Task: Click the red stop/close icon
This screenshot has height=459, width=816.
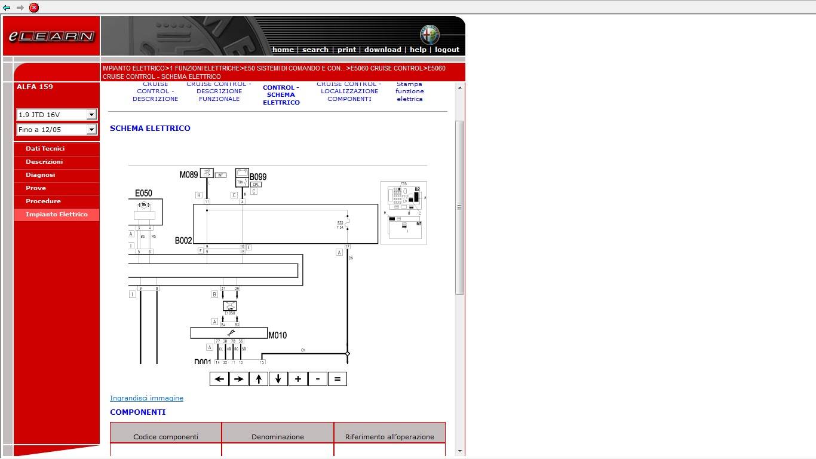Action: pyautogui.click(x=34, y=8)
